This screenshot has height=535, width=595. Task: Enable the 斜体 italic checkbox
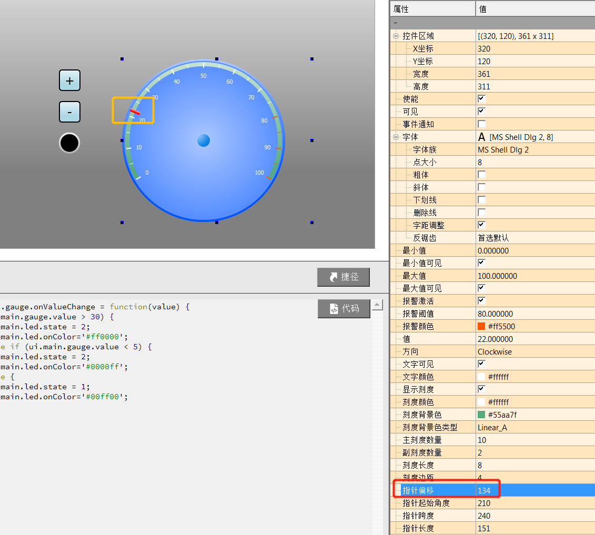(x=481, y=187)
